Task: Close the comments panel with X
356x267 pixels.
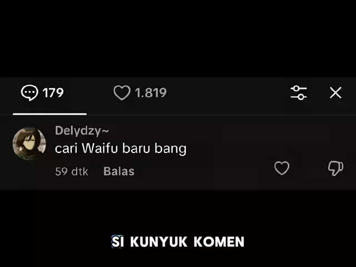Action: point(335,93)
